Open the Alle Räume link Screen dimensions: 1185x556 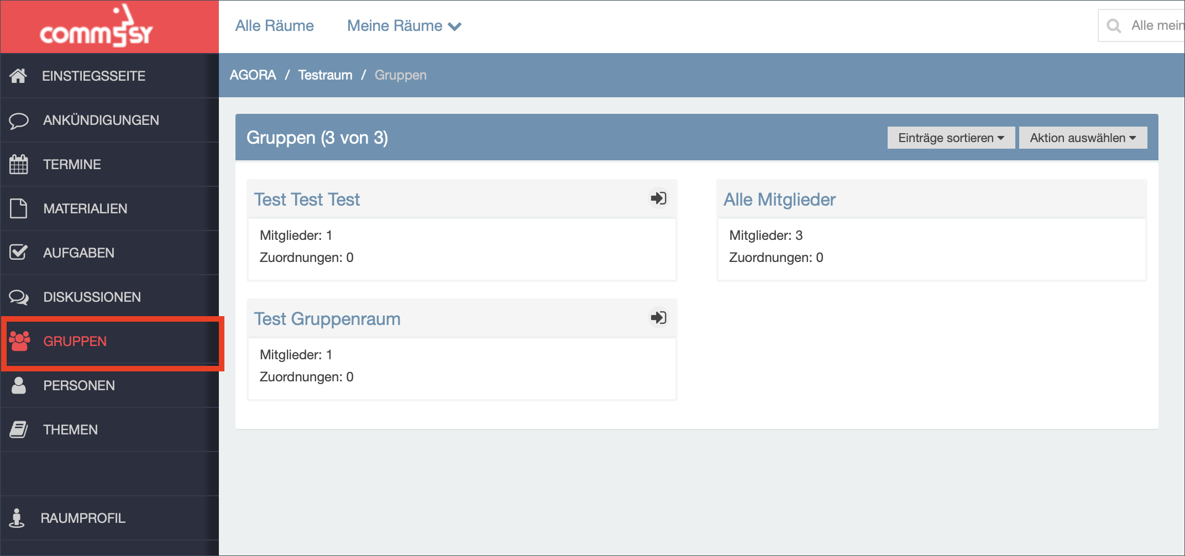(274, 26)
